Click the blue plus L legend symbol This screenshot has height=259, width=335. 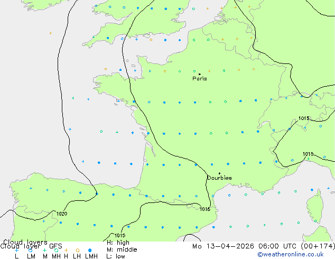(x=16, y=250)
